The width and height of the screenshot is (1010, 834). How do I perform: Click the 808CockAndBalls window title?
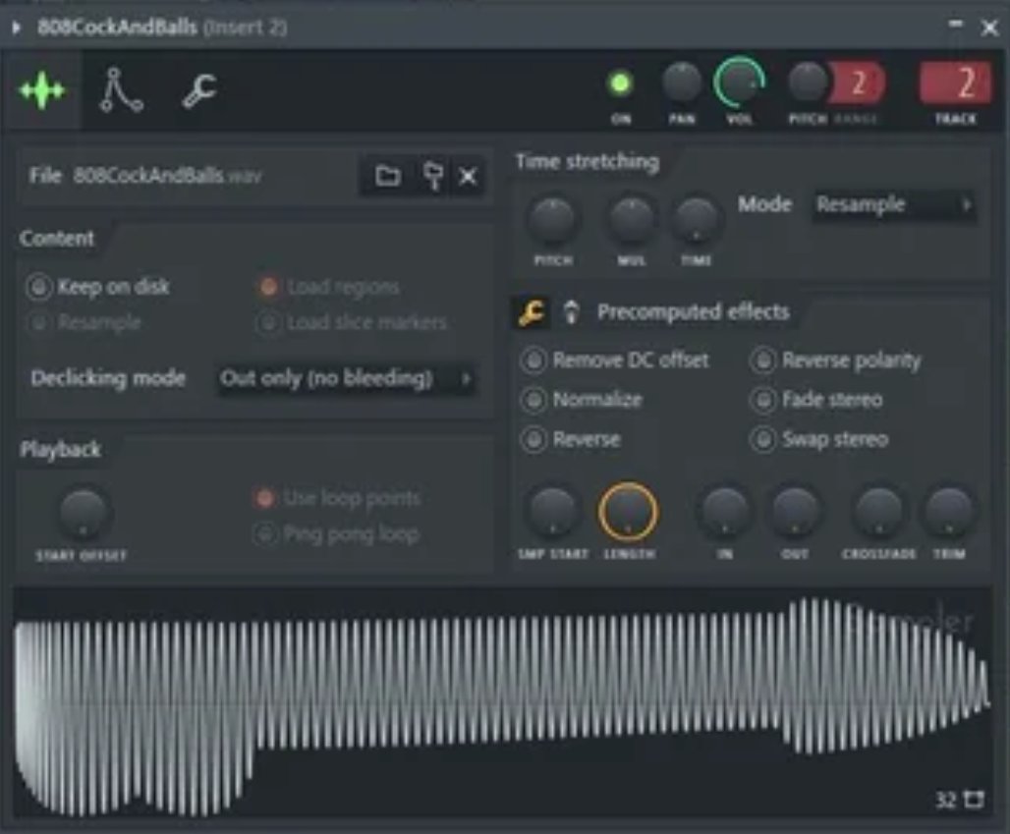117,28
